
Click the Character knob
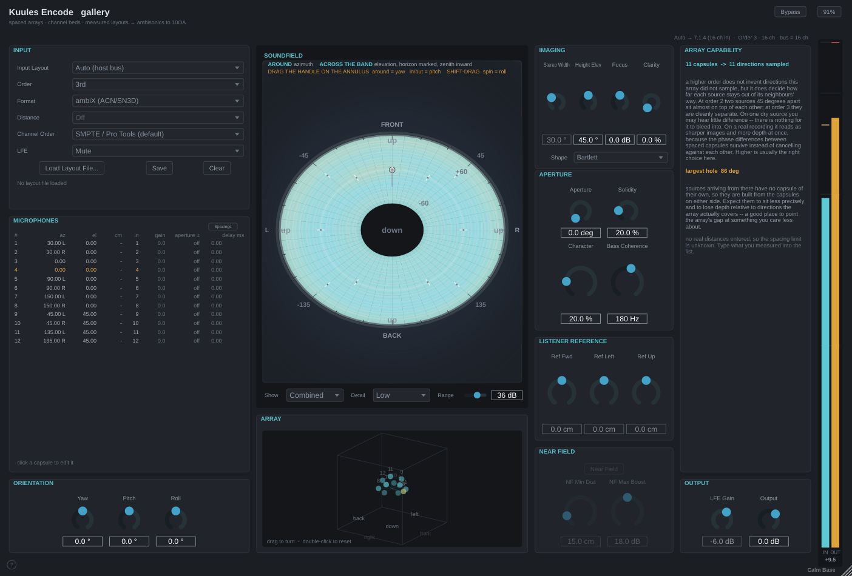pyautogui.click(x=581, y=282)
